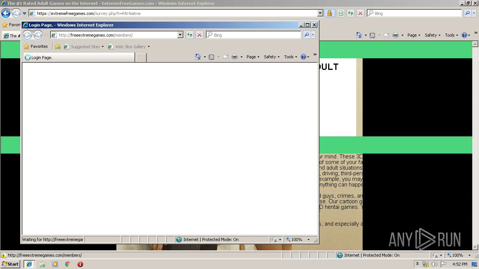
Task: Click Stop icon in main browser window
Action: (x=360, y=13)
